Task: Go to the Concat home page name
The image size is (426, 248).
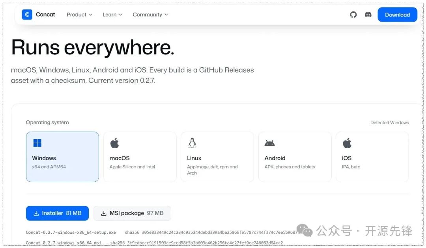Action: [x=45, y=15]
